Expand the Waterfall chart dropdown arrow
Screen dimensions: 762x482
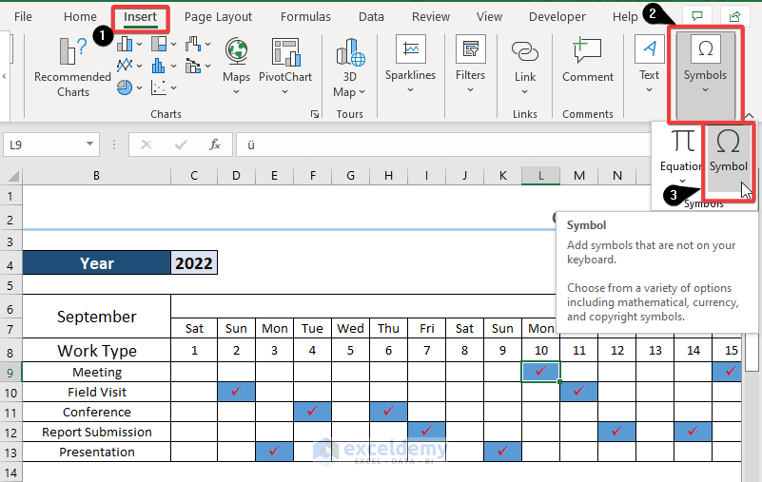(208, 45)
